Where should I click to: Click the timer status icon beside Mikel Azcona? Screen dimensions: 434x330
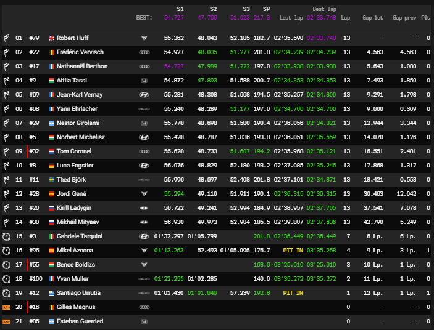coord(6,251)
